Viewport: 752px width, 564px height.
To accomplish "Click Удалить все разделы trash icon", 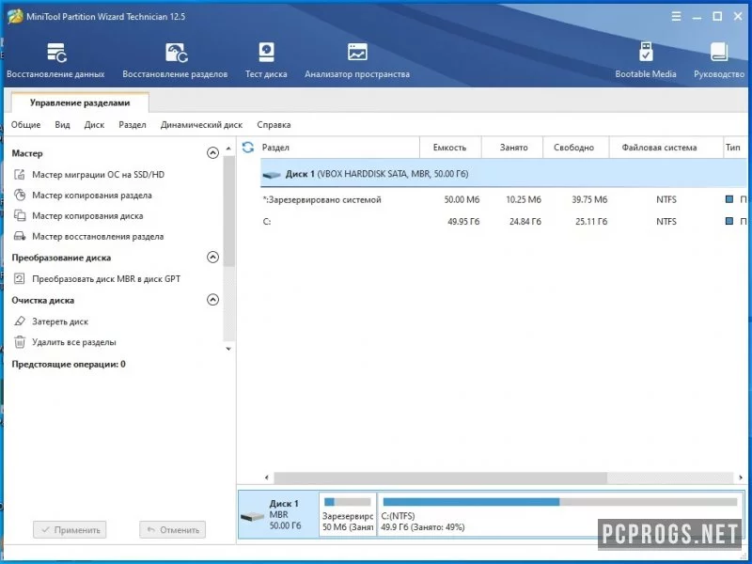I will (19, 342).
